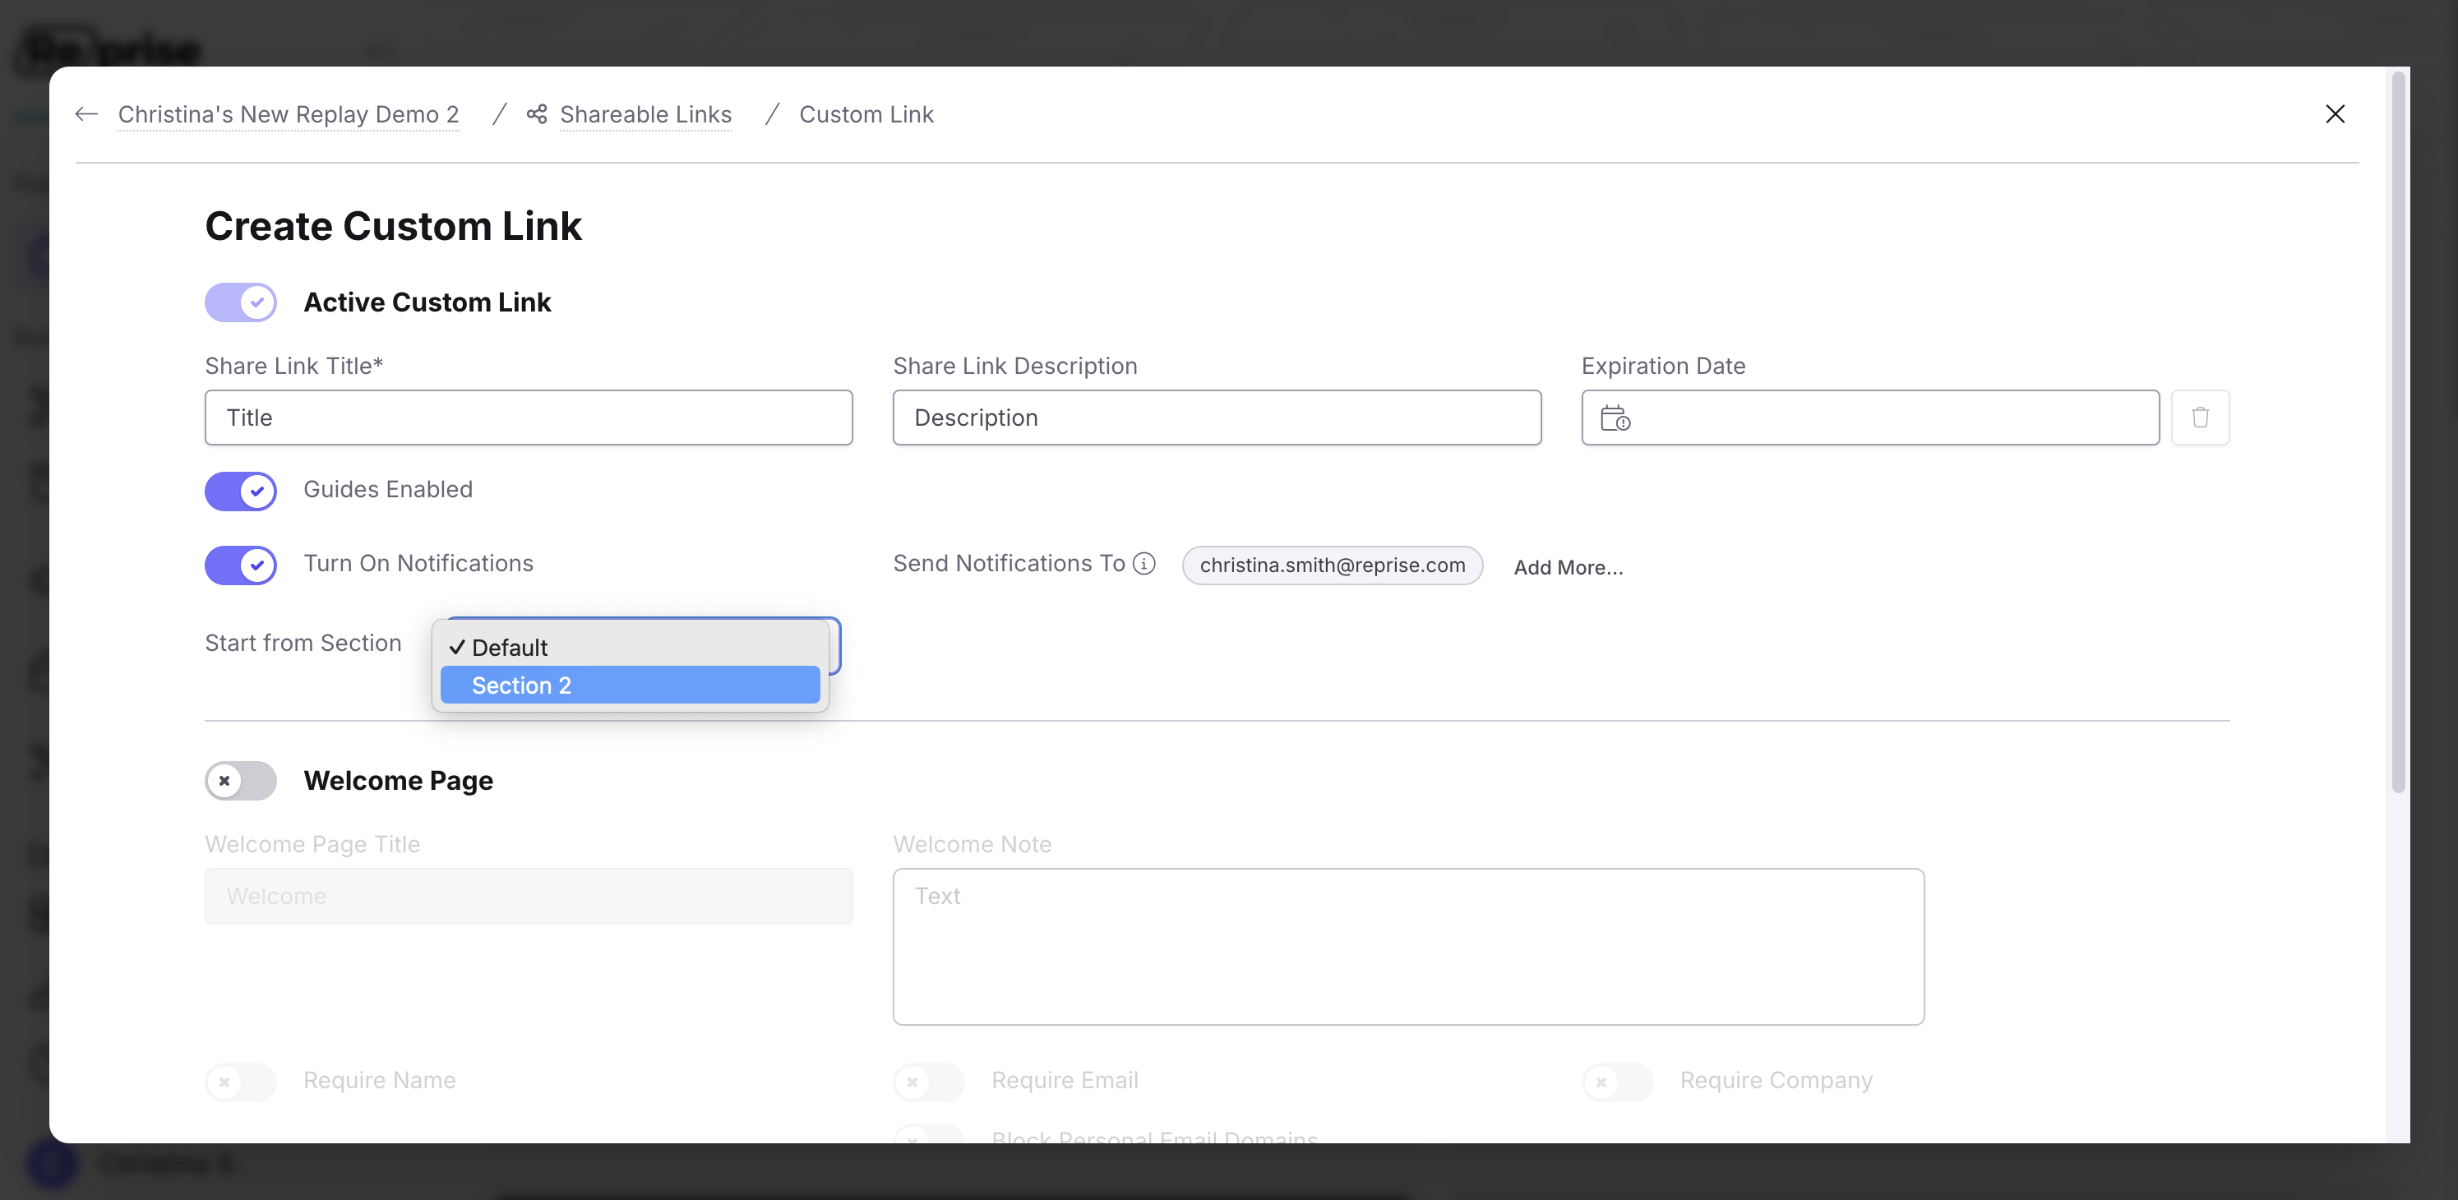2458x1200 pixels.
Task: Toggle Require Company switch
Action: pyautogui.click(x=1617, y=1082)
